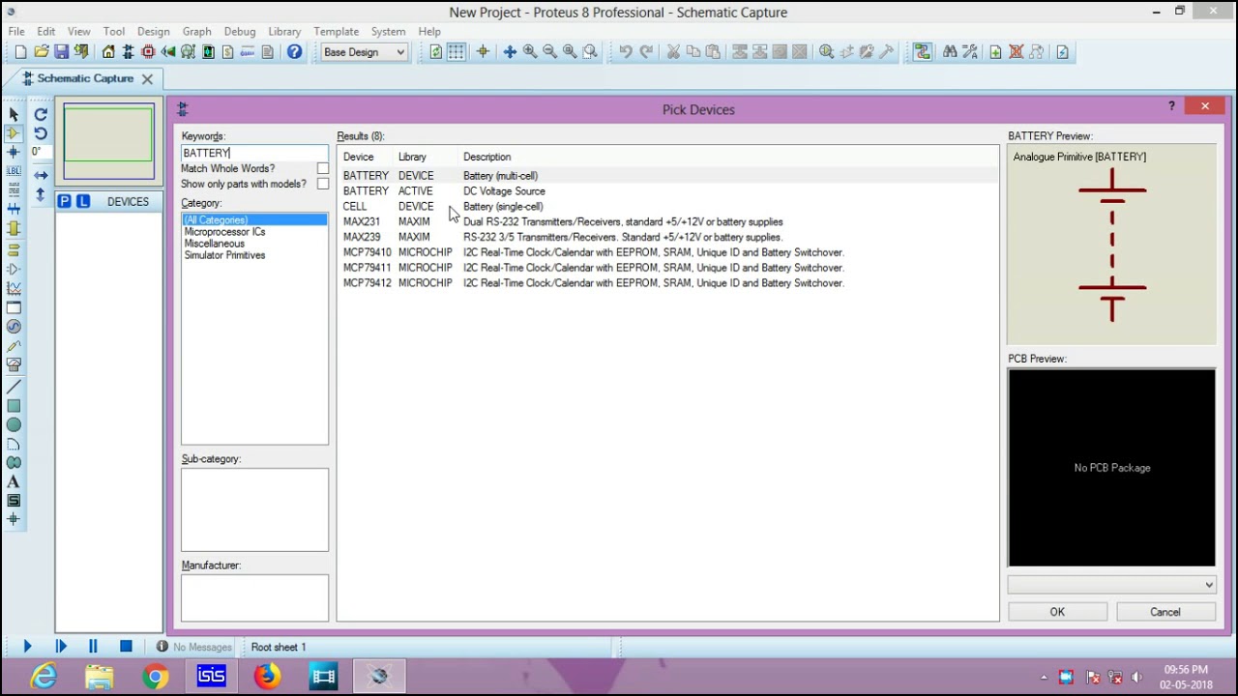
Task: Click the Keywords input field
Action: 254,153
